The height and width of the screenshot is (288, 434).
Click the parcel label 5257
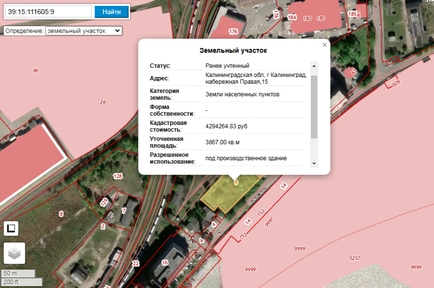[x=355, y=258]
